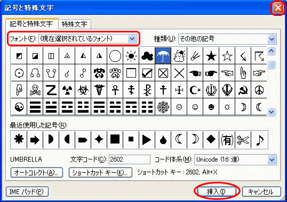
Task: Choose the right arrow in recent symbols
Action: pos(35,140)
